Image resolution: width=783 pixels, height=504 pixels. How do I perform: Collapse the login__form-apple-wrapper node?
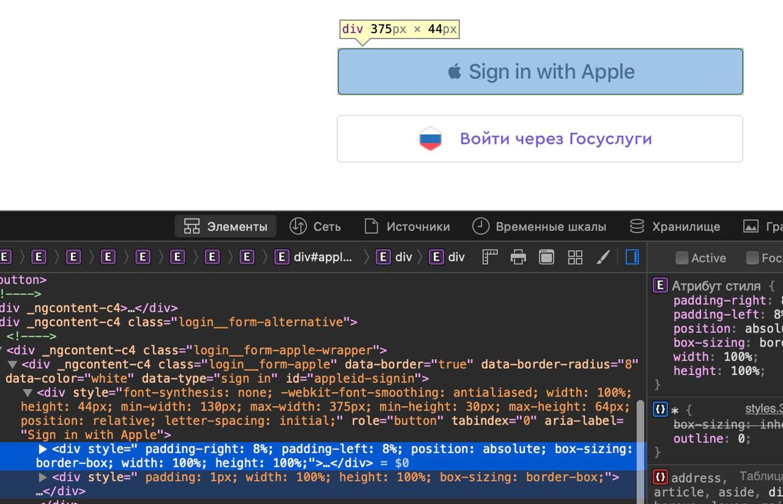coord(2,350)
